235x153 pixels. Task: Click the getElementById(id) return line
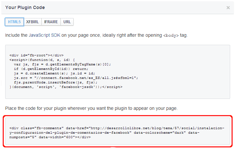pyautogui.click(x=51, y=69)
